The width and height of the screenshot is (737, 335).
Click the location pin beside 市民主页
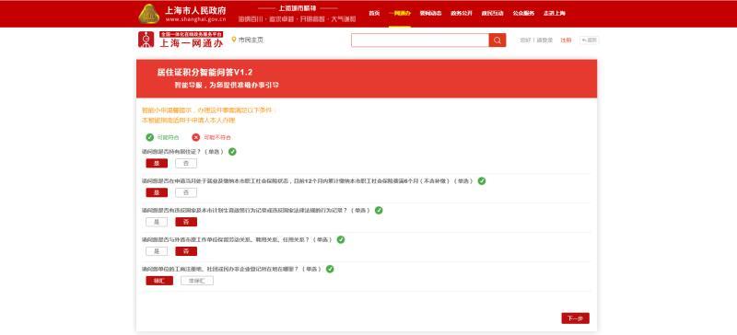tap(234, 40)
